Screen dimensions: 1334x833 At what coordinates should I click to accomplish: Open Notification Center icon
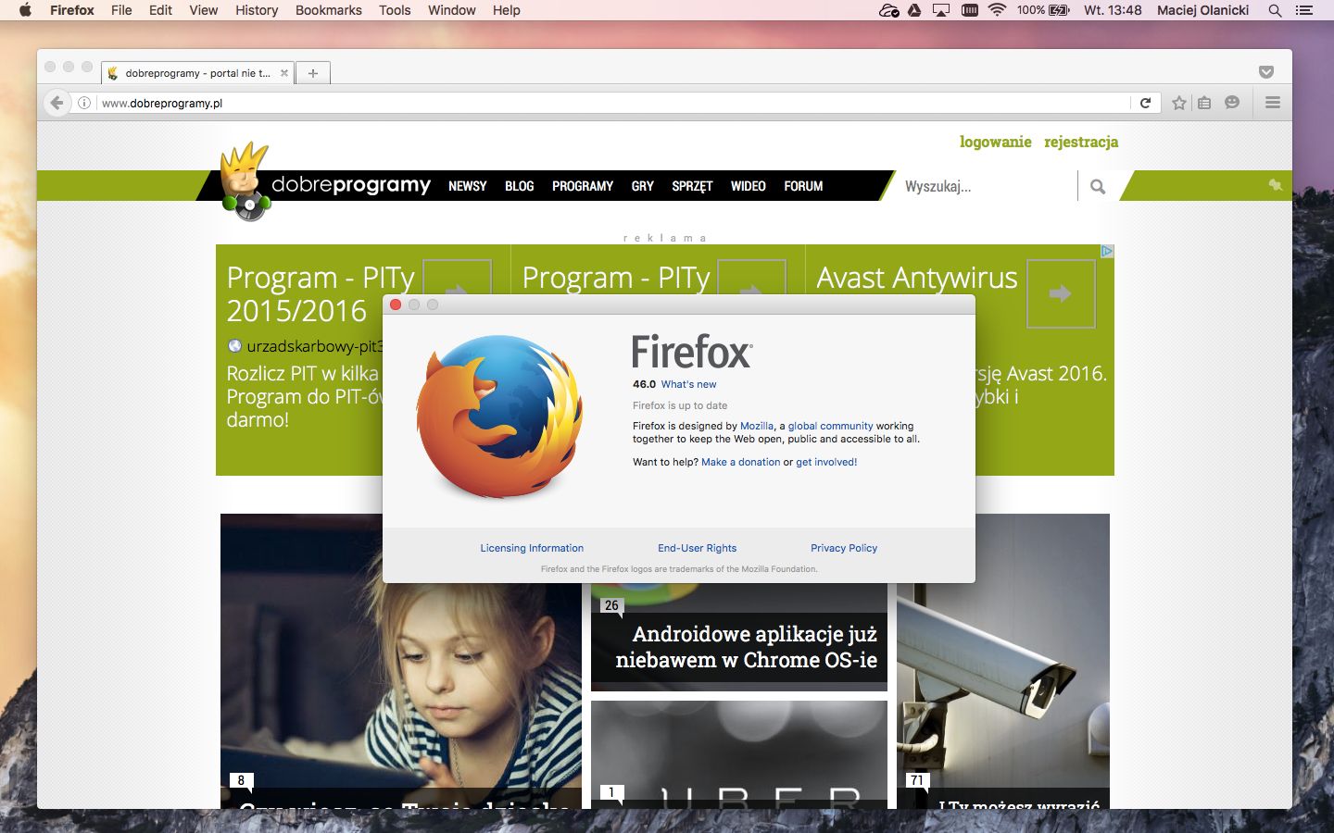[1304, 10]
